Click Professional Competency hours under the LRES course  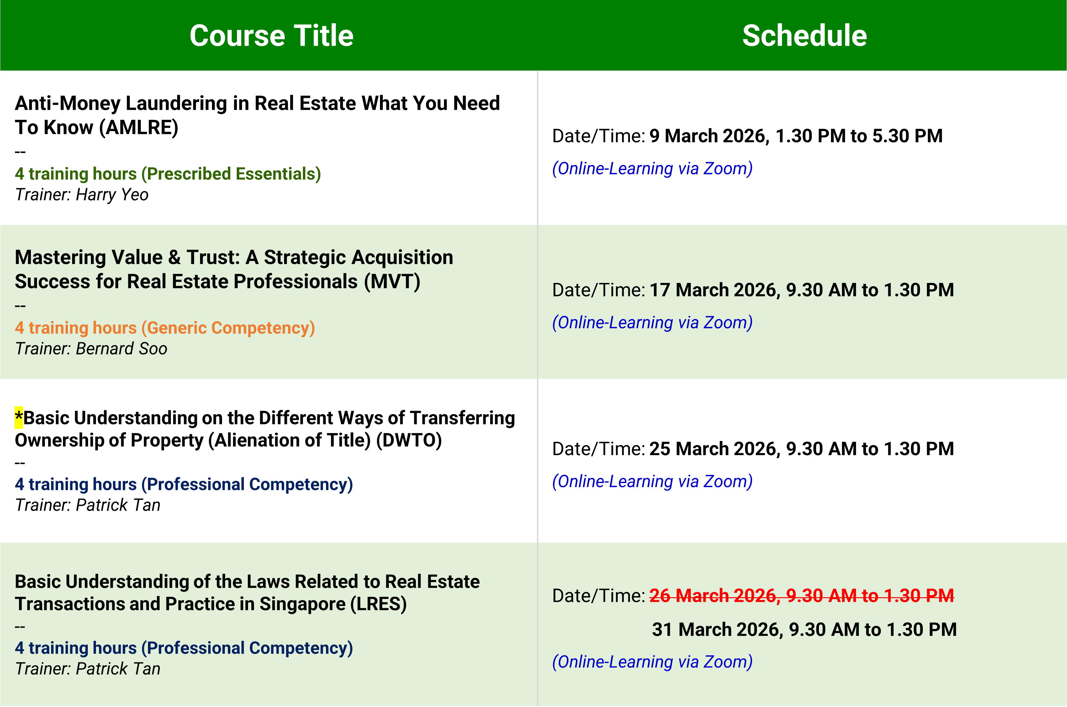[x=183, y=647]
